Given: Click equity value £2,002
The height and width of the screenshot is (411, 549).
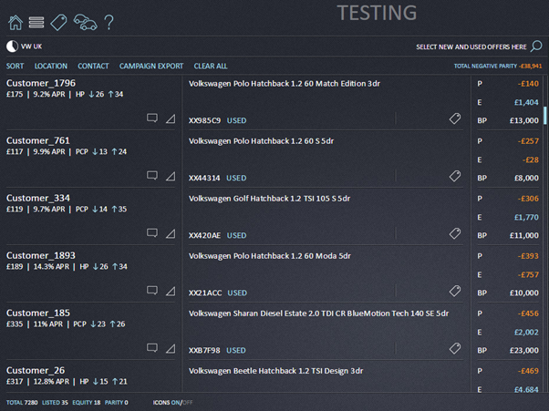Looking at the screenshot, I should 526,332.
